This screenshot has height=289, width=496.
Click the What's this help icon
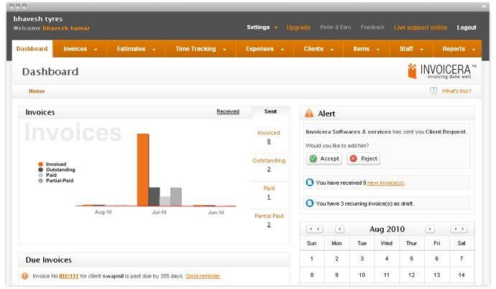[x=433, y=91]
